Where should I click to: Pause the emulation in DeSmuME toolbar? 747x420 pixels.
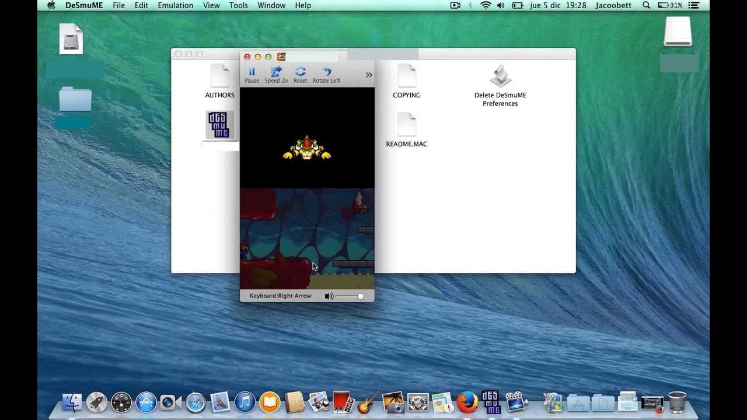tap(252, 74)
